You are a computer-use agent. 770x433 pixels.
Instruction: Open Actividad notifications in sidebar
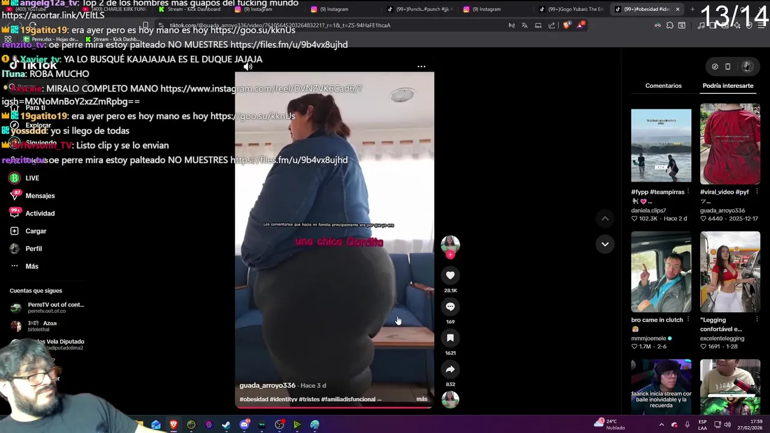(x=32, y=213)
